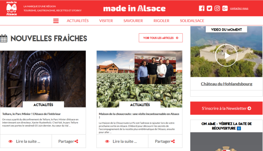Open the Twitter bird icon
Image resolution: width=263 pixels, height=151 pixels.
[209, 8]
